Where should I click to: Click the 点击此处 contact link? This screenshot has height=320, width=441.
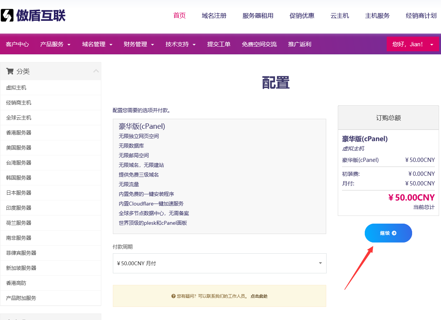pyautogui.click(x=259, y=296)
